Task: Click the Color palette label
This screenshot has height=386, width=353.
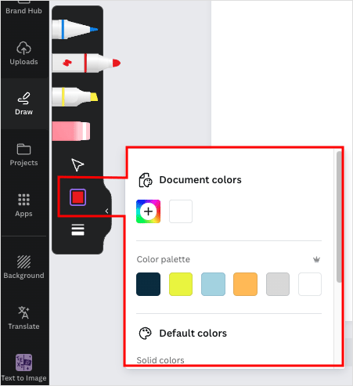Action: click(x=164, y=259)
